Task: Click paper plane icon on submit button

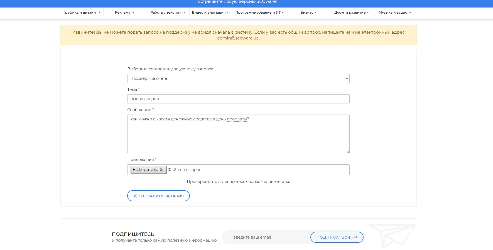Action: tap(135, 196)
